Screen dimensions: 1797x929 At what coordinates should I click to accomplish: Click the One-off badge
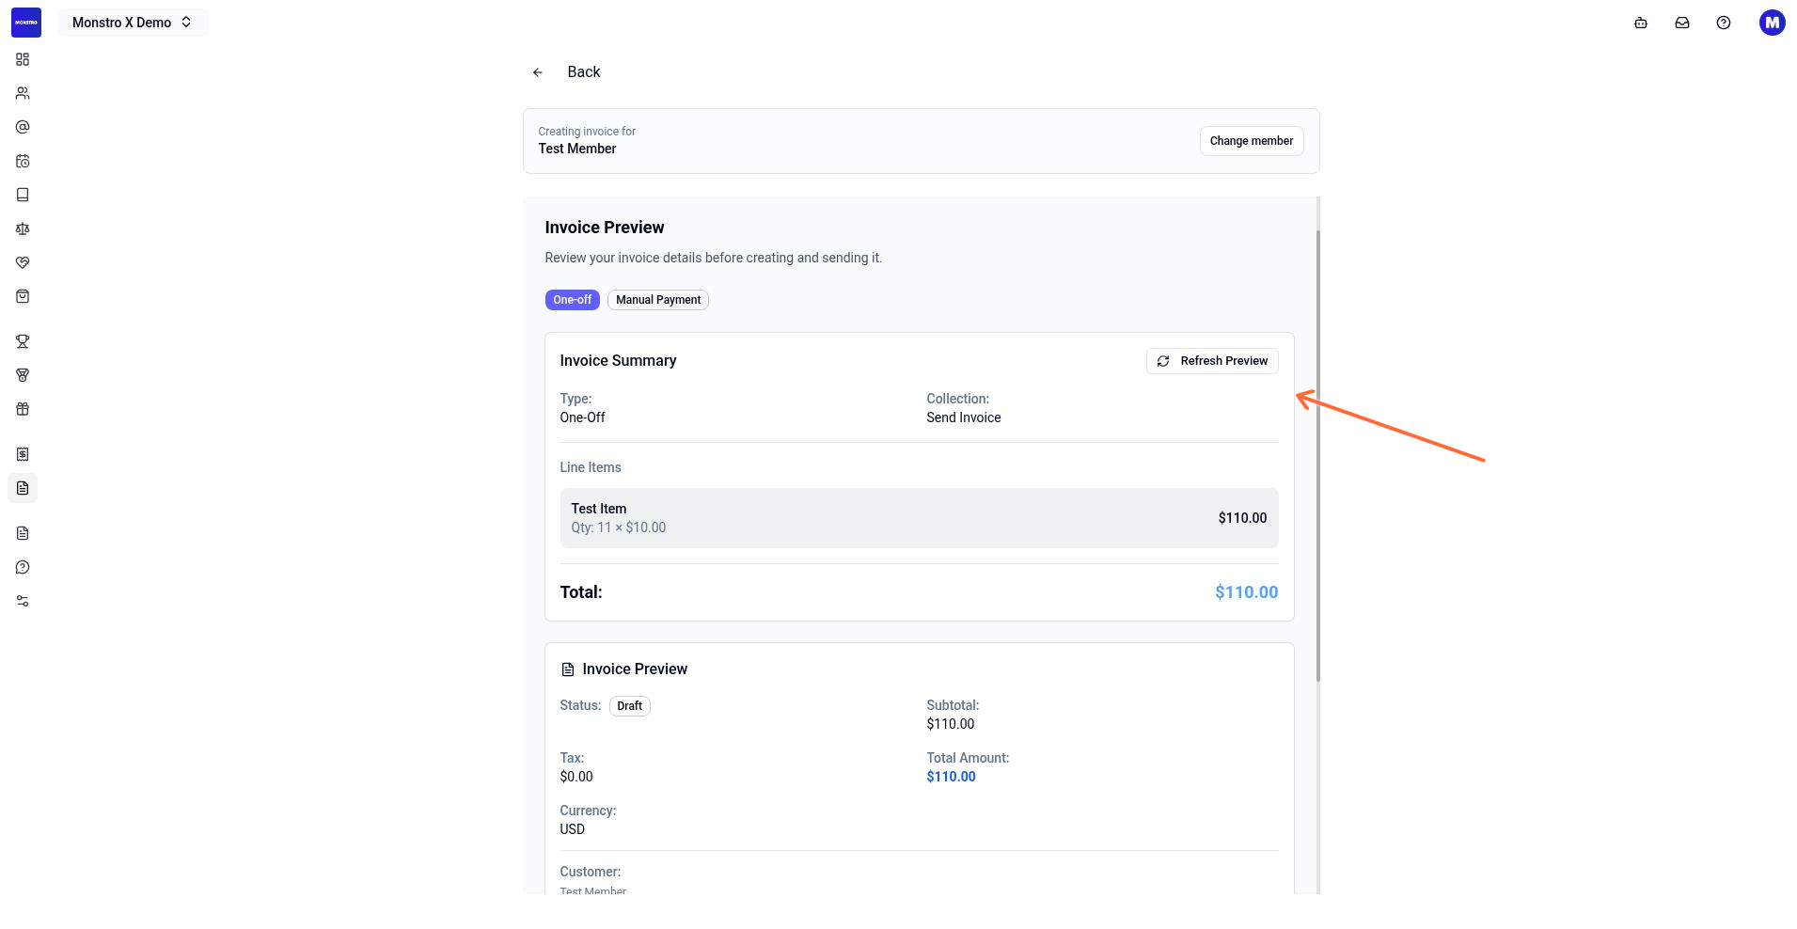[x=573, y=300]
